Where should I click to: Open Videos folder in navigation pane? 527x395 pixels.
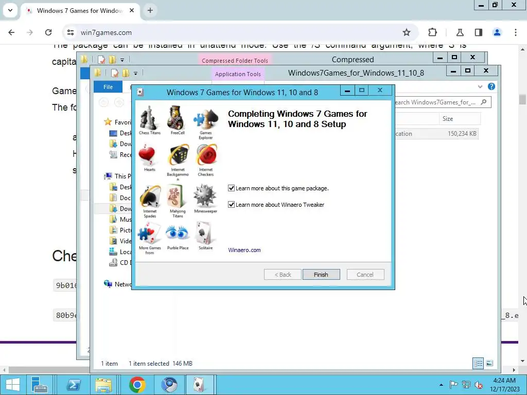(x=120, y=241)
